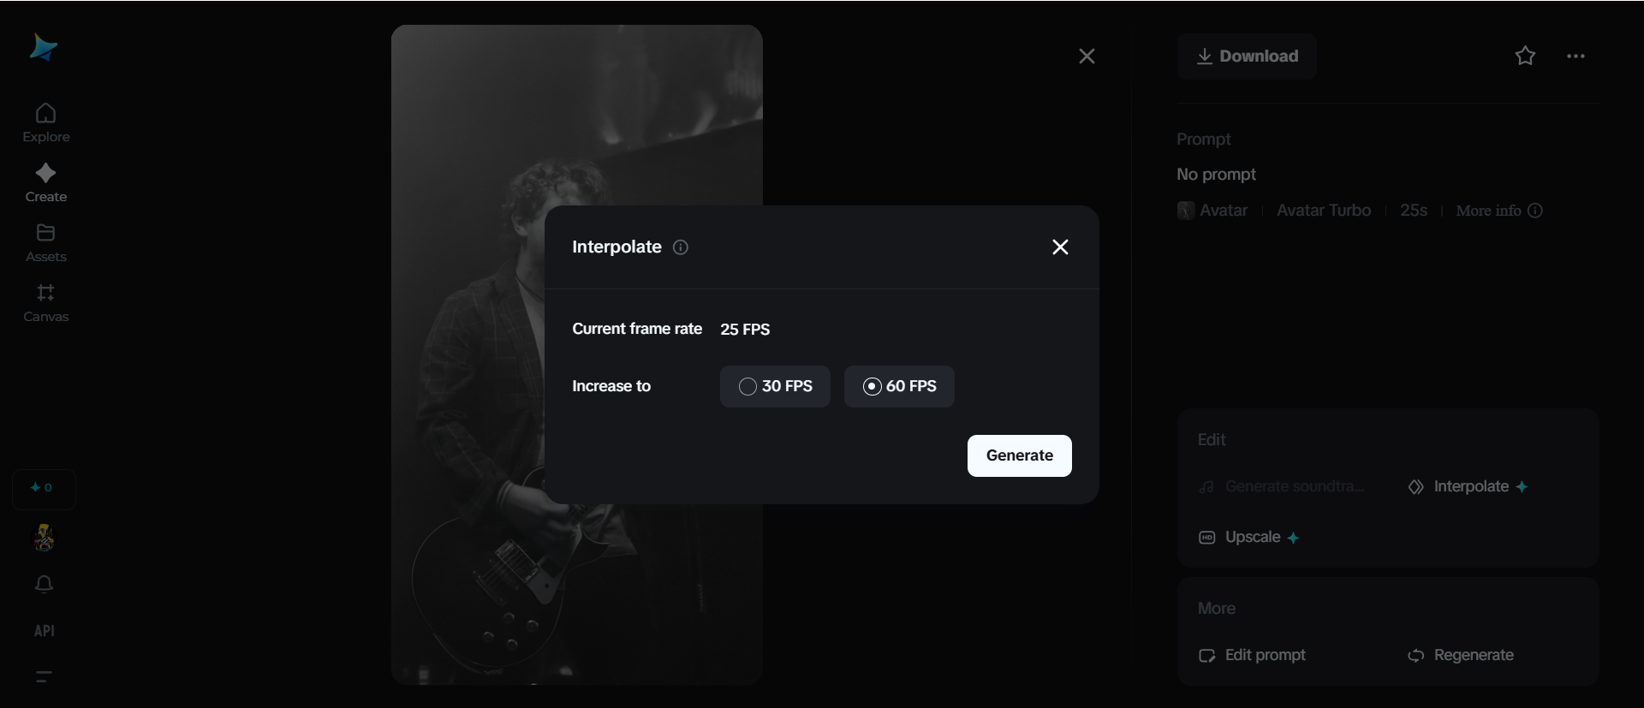Click the Generate button
The image size is (1644, 708).
tap(1019, 455)
